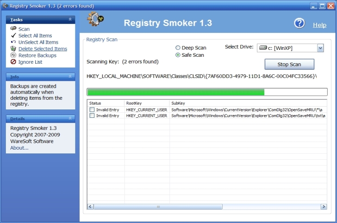The height and width of the screenshot is (223, 337).
Task: Open the Help link
Action: (319, 25)
